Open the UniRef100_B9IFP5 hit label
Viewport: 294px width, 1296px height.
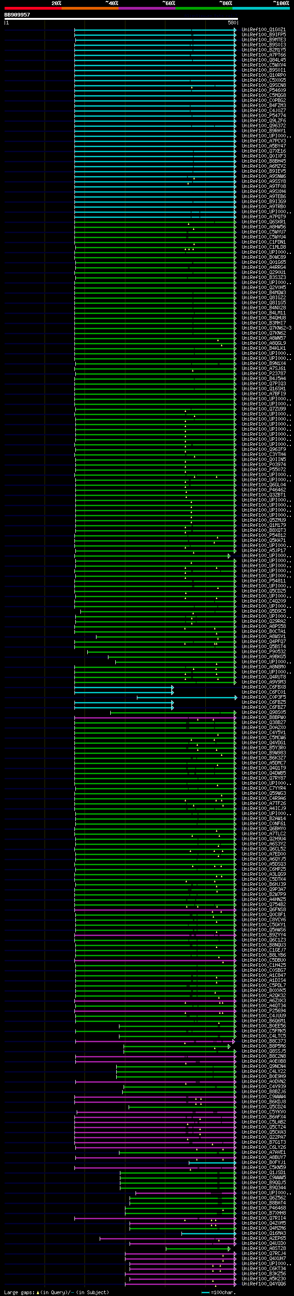pos(264,35)
